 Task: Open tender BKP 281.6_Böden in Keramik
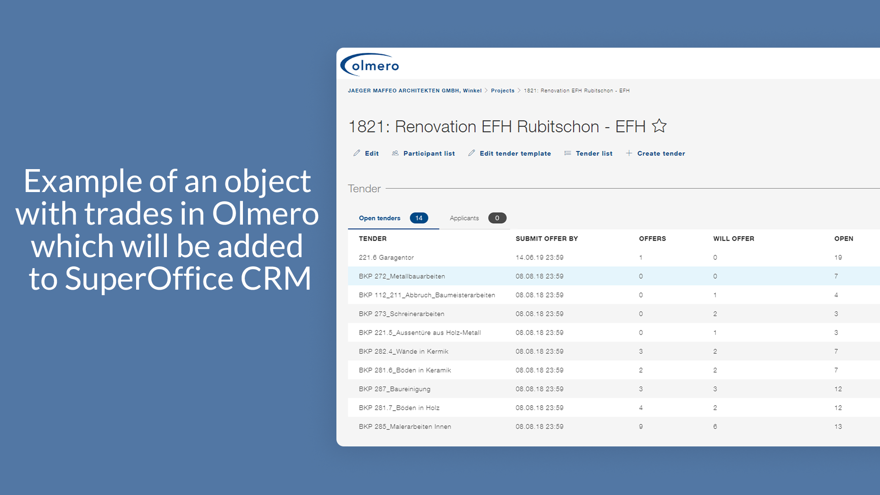pyautogui.click(x=405, y=370)
